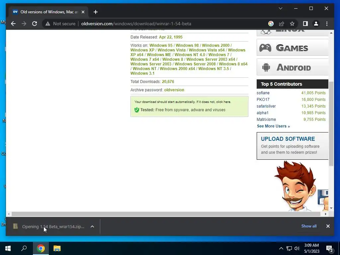
Task: Click the game controller icon
Action: pyautogui.click(x=265, y=48)
